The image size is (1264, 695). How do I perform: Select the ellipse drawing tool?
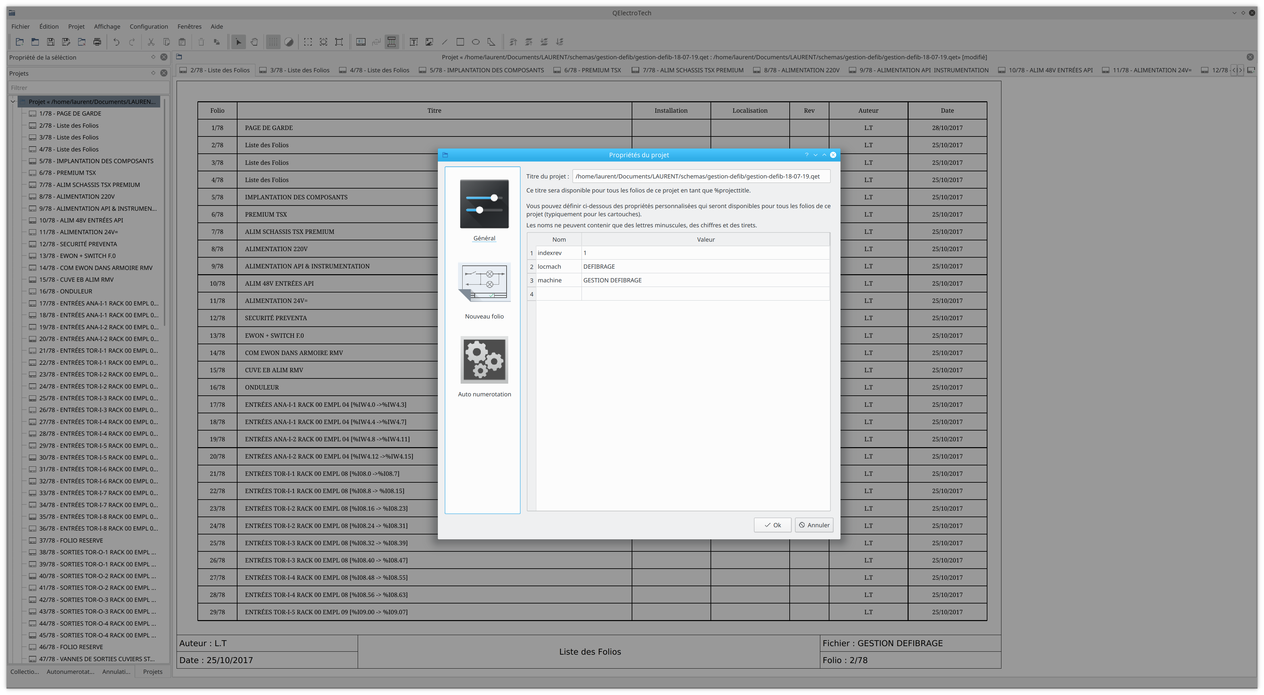click(x=476, y=42)
